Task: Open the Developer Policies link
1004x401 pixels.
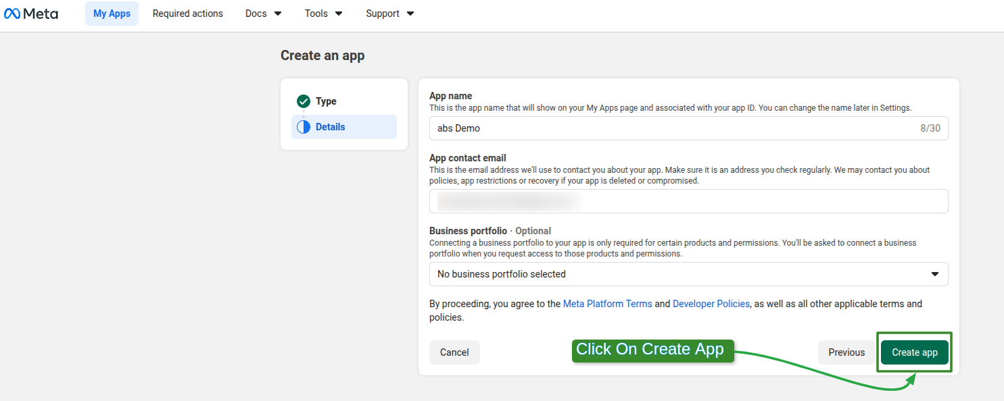Action: click(x=711, y=303)
